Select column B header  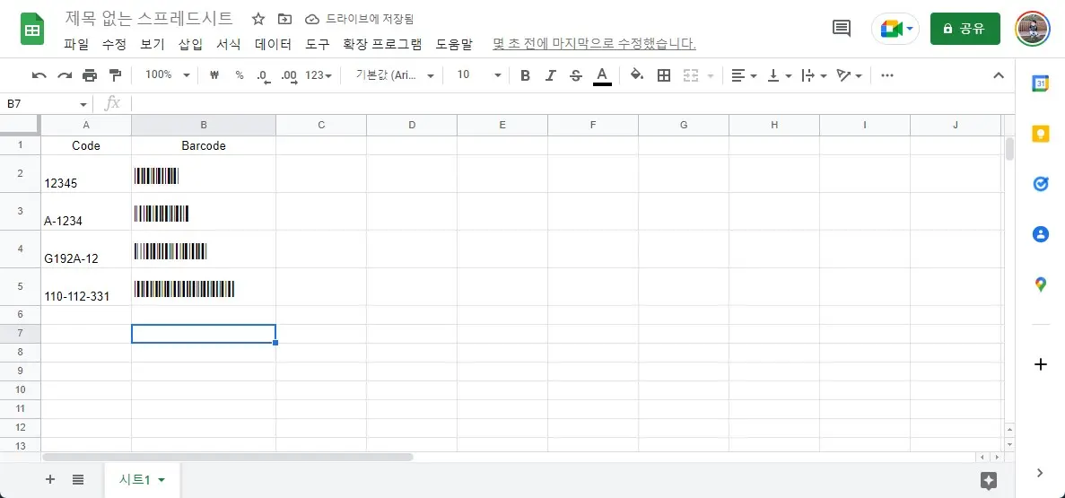(204, 125)
